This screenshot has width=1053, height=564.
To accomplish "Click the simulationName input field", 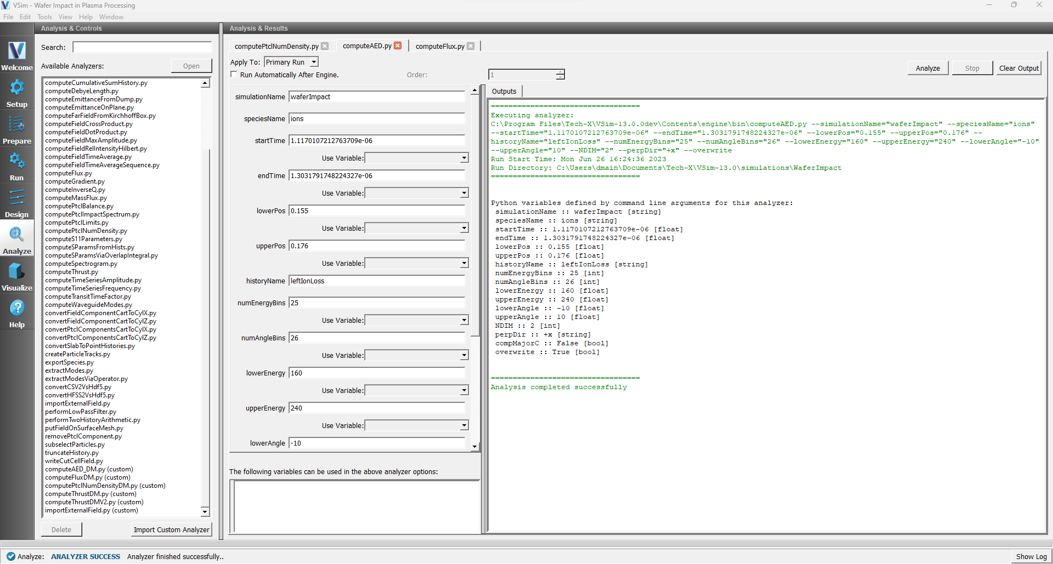I will tap(377, 96).
